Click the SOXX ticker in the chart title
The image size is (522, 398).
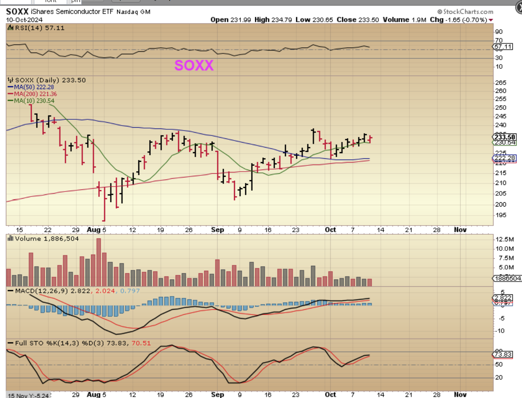[x=17, y=11]
